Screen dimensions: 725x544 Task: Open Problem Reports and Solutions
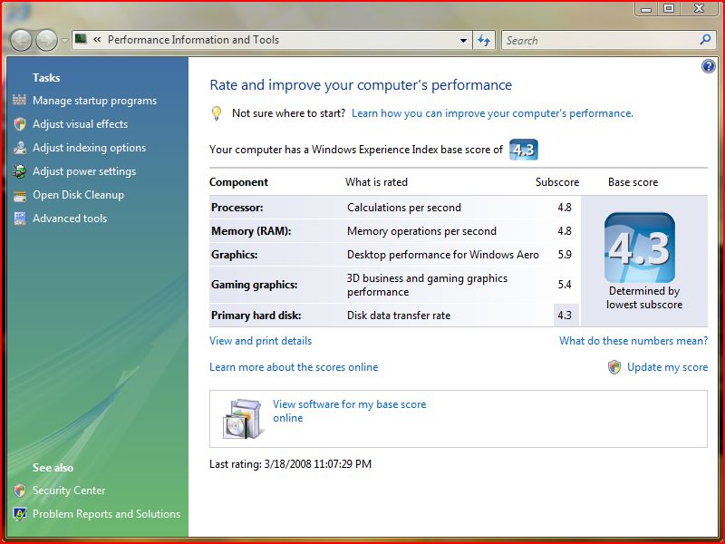coord(106,514)
